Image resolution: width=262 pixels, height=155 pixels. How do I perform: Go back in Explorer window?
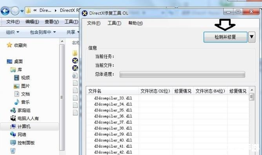click(x=5, y=11)
